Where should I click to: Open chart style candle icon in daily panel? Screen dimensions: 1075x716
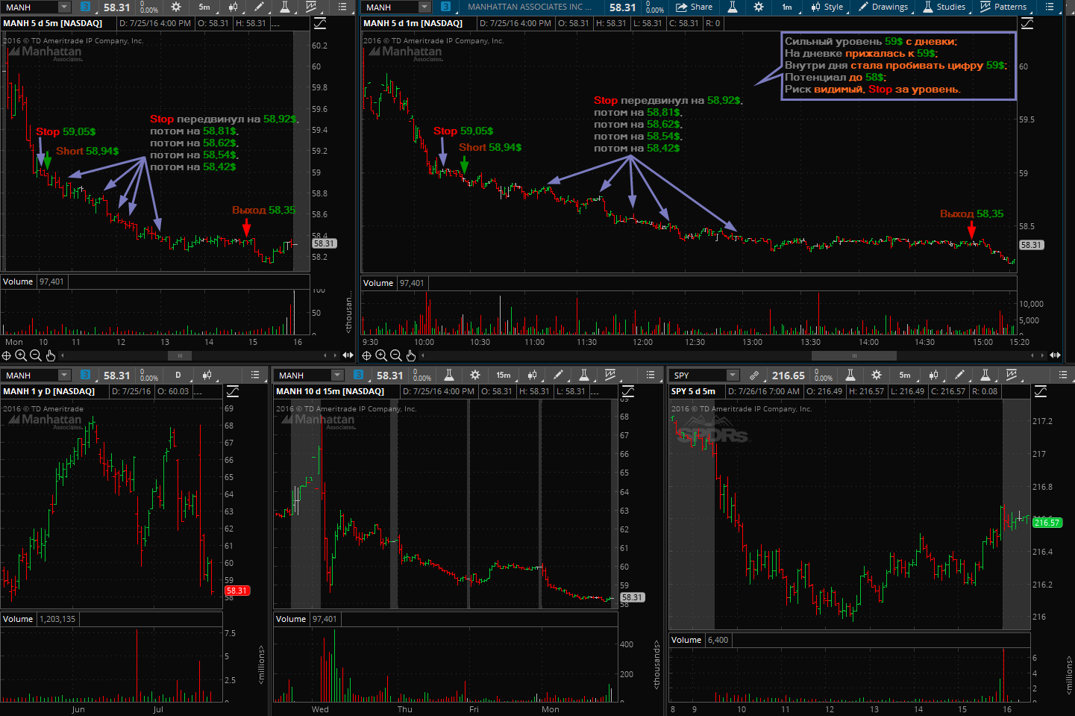point(207,375)
